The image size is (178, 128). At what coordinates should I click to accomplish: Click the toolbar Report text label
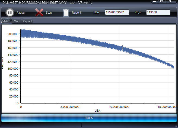pos(77,13)
